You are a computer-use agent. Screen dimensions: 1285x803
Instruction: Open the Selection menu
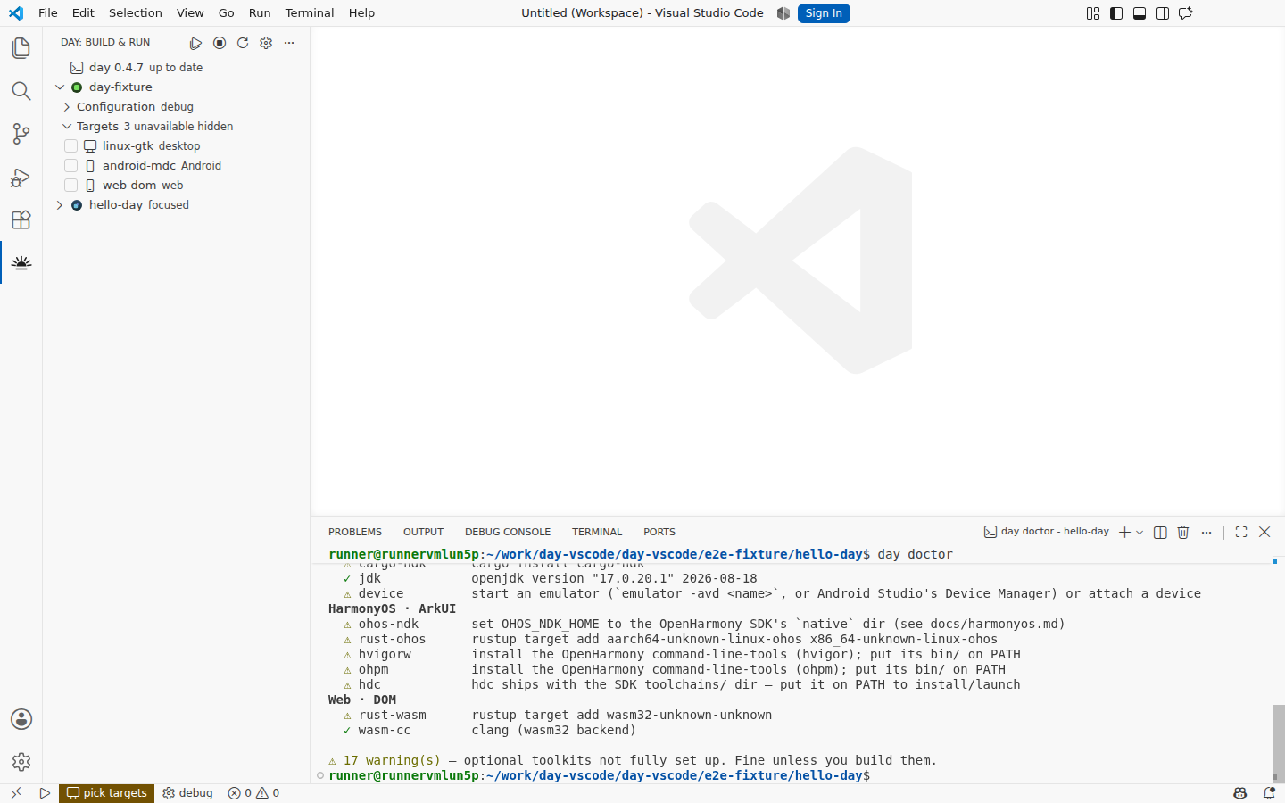(136, 13)
